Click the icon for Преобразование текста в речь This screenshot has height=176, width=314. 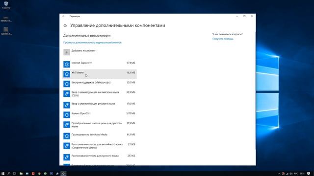[67, 125]
